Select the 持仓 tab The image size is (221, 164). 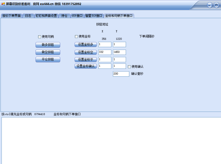pyautogui.click(x=64, y=16)
